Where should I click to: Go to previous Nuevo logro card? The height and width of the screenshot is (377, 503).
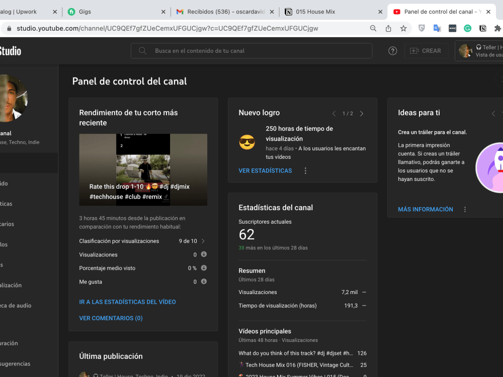coord(334,114)
